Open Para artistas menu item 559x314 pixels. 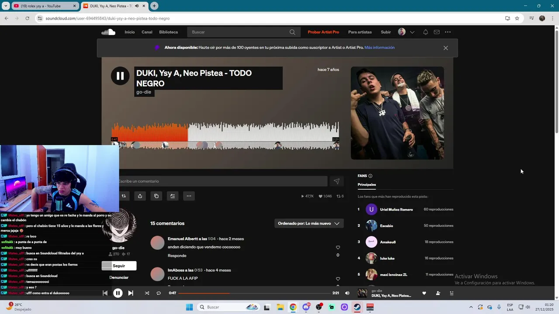pyautogui.click(x=360, y=32)
